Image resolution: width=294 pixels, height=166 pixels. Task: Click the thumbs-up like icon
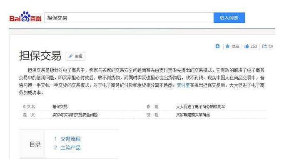pyautogui.click(x=247, y=46)
